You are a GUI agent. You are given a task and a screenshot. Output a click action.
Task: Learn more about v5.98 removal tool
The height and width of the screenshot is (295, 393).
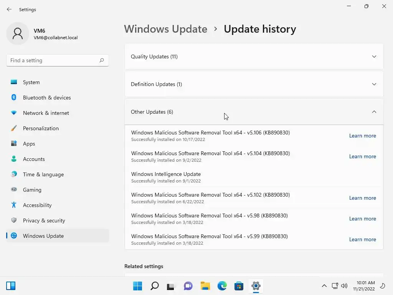point(362,219)
